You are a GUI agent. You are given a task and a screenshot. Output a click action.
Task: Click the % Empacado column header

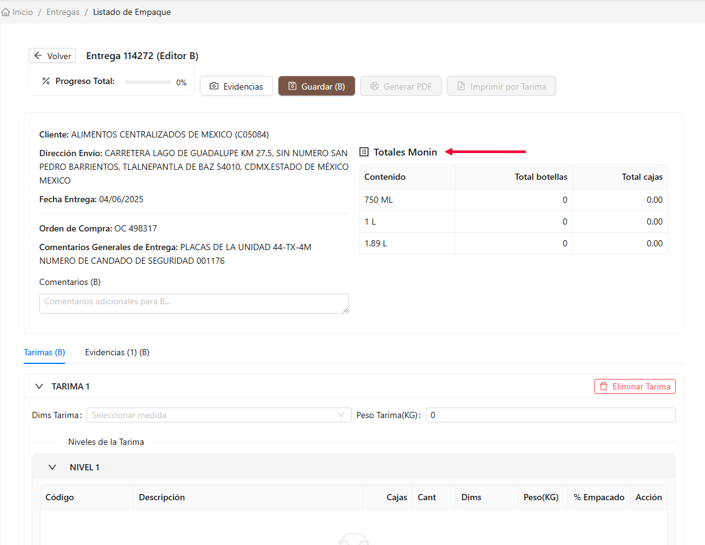[599, 497]
